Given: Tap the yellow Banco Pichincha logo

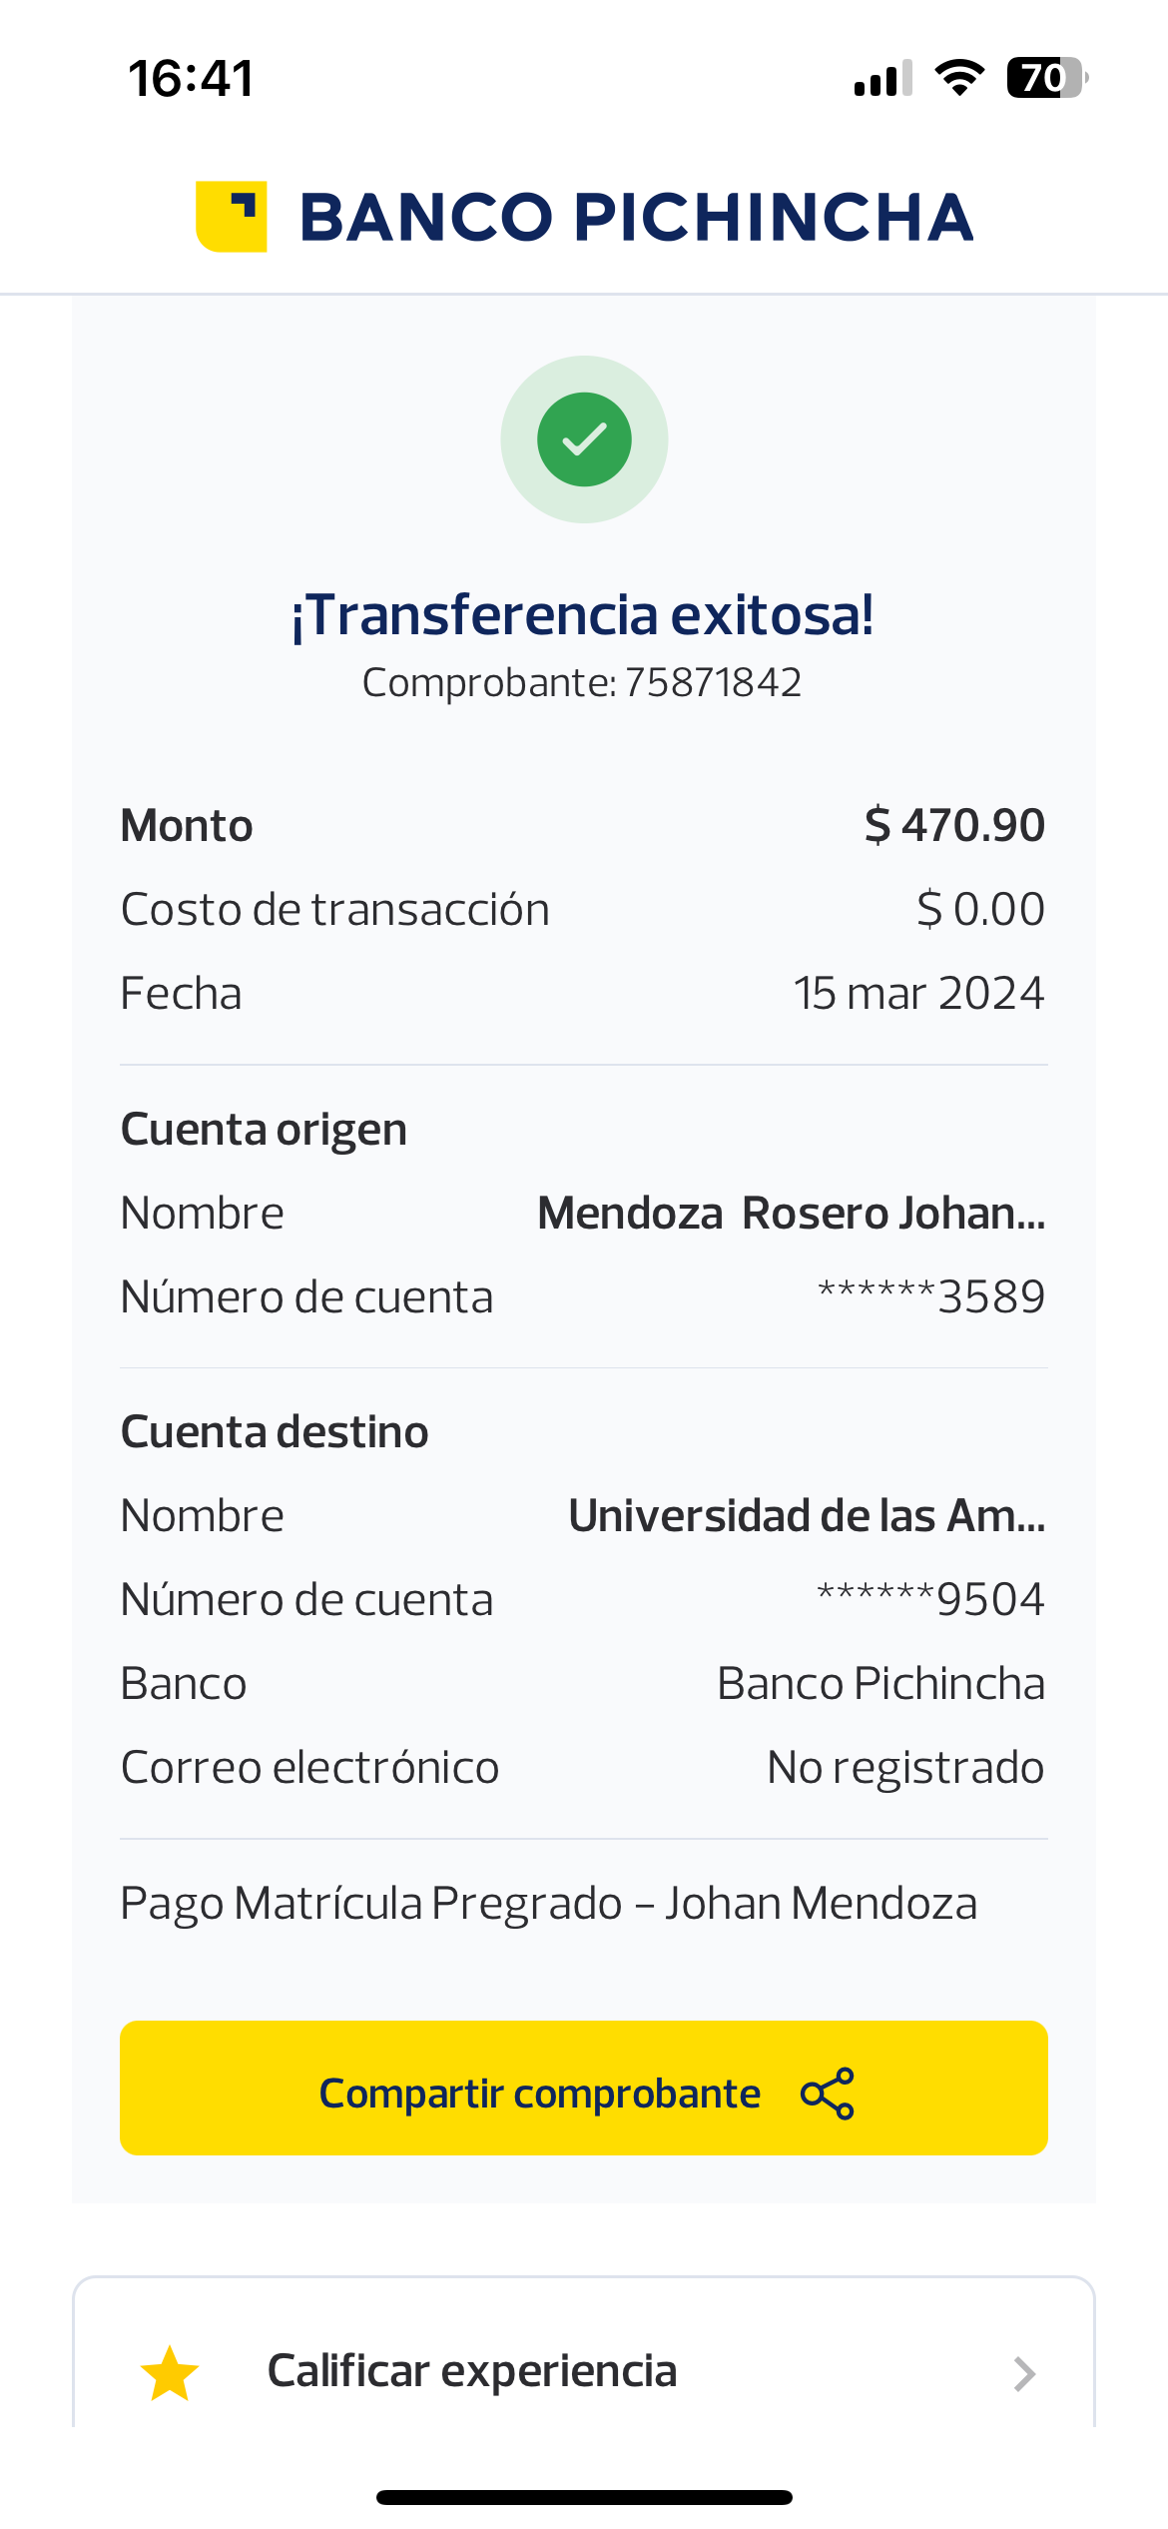Looking at the screenshot, I should 232,217.
